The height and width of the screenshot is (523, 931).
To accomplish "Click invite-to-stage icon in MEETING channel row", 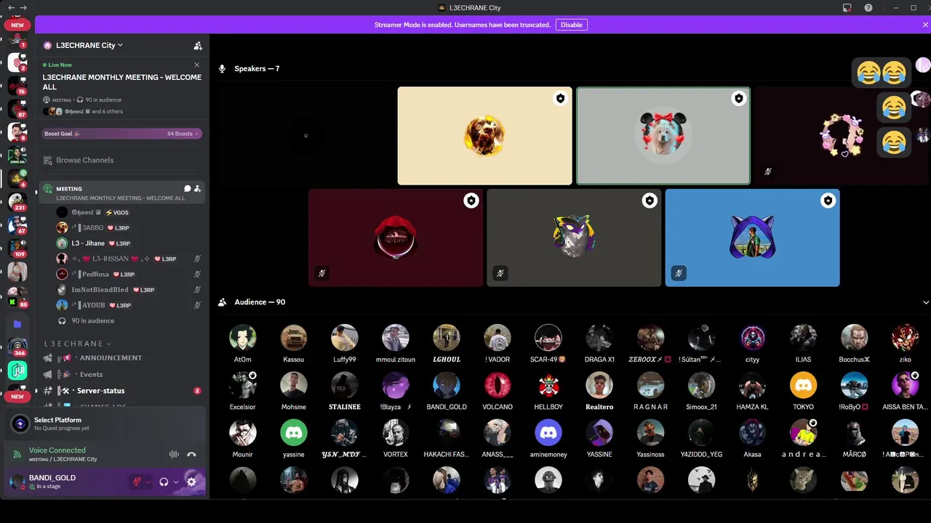I will (x=197, y=189).
